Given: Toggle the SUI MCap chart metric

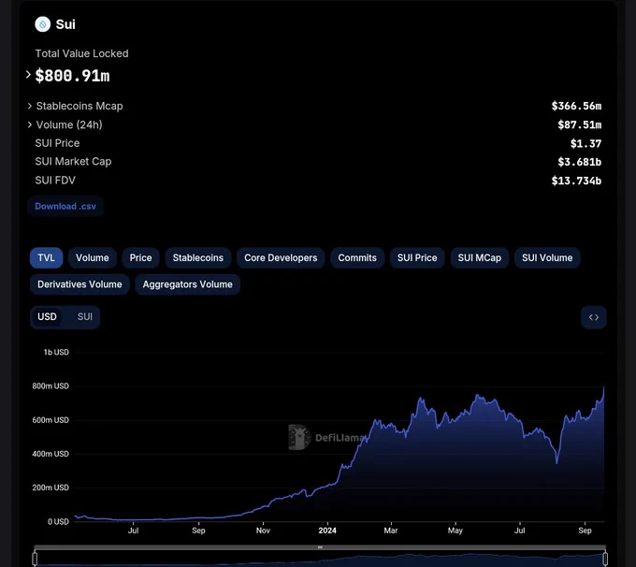Looking at the screenshot, I should click(480, 257).
